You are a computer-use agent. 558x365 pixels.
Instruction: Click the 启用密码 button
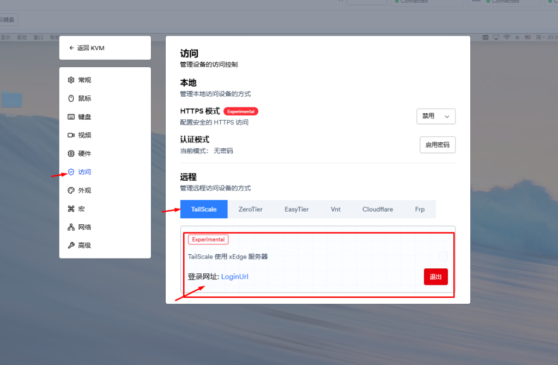coord(437,145)
